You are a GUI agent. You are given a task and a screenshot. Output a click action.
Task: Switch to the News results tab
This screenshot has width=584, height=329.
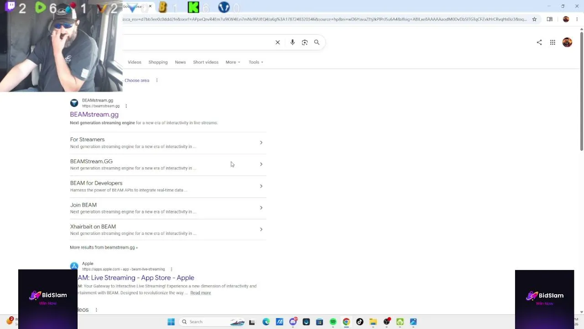pos(180,62)
